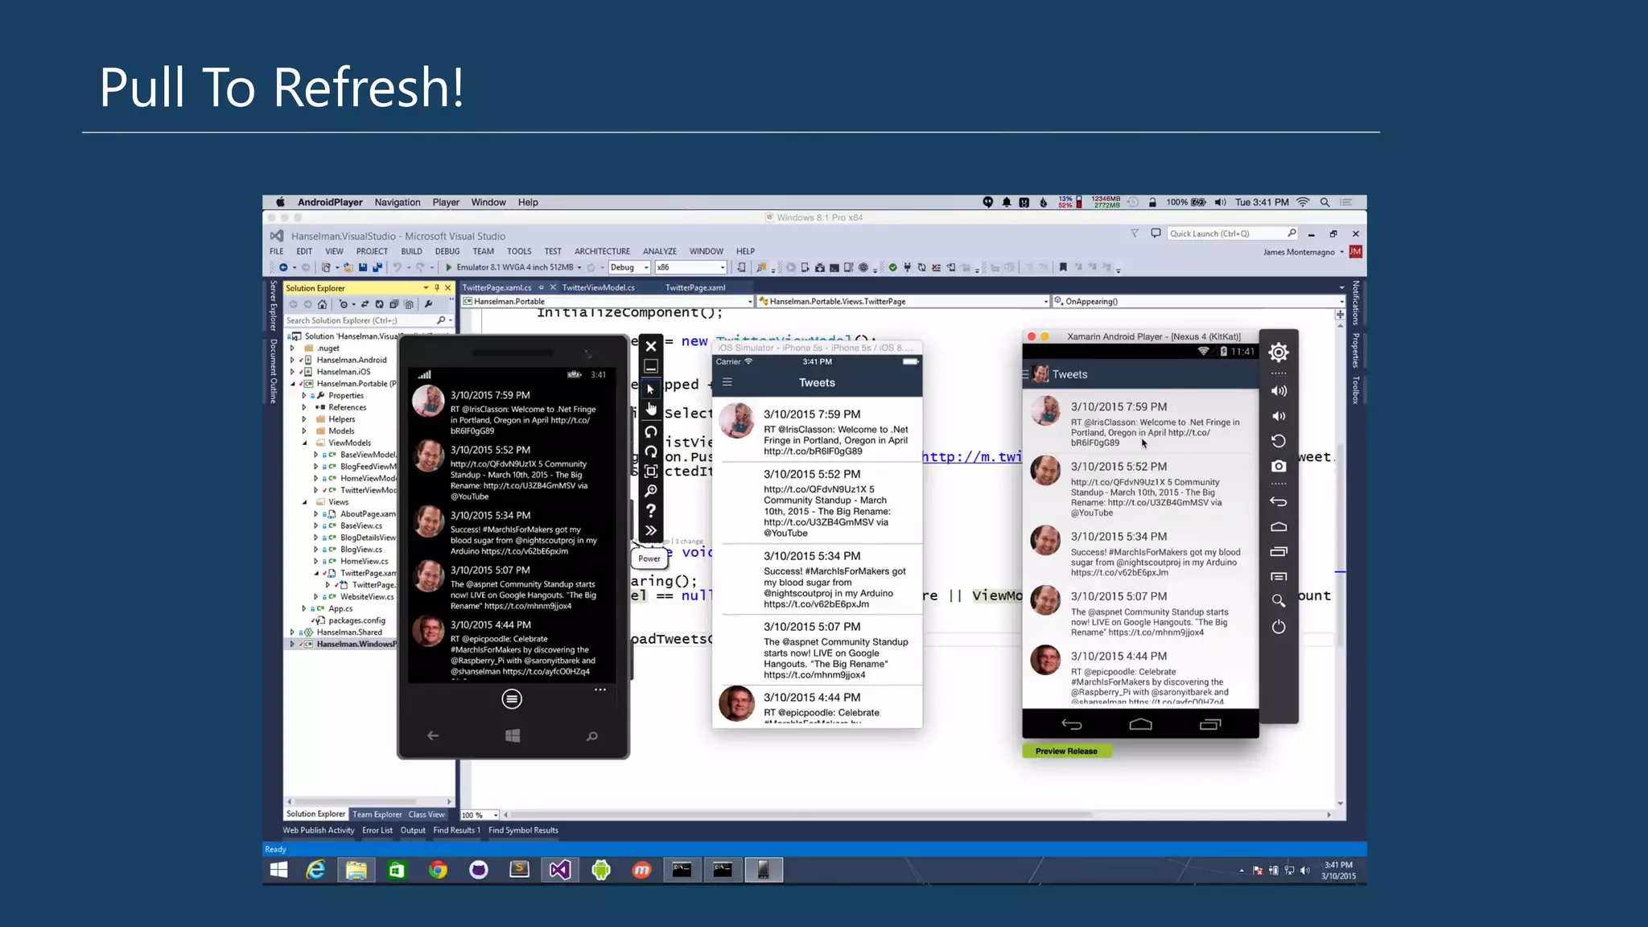Open Android Player settings gear
This screenshot has height=927, width=1648.
1278,352
